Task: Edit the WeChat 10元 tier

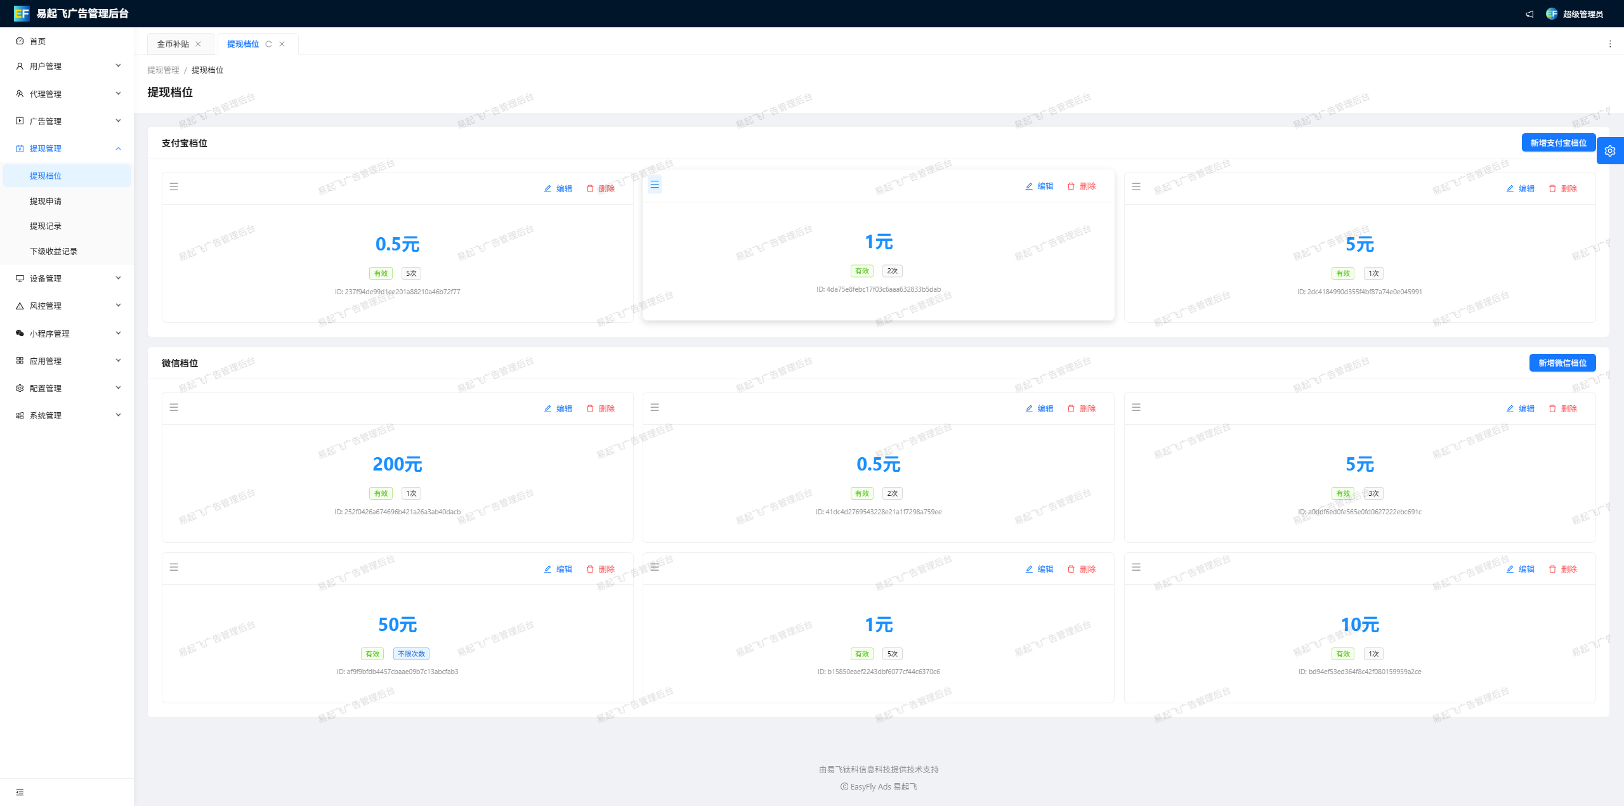Action: 1520,569
